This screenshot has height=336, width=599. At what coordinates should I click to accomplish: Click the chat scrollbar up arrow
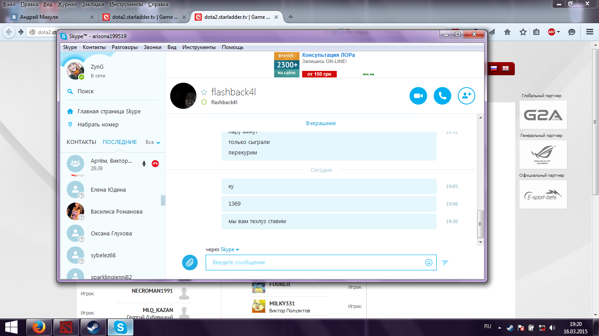click(x=481, y=118)
